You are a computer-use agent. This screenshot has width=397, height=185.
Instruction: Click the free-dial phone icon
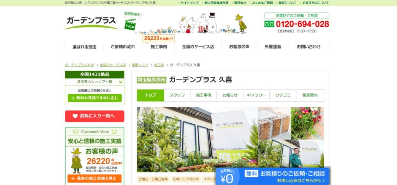click(x=269, y=24)
